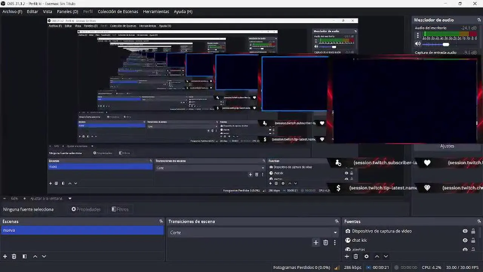
Task: Open the Archivo menu
Action: (x=12, y=12)
